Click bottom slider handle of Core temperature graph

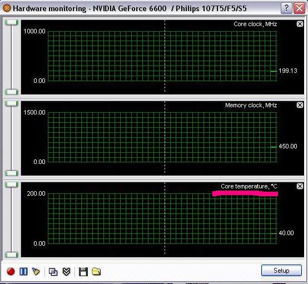click(12, 255)
